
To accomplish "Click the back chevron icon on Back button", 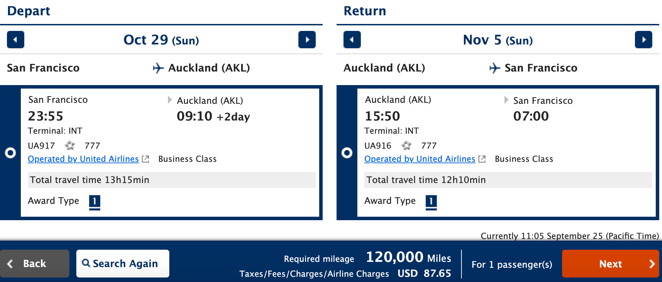I will 11,264.
